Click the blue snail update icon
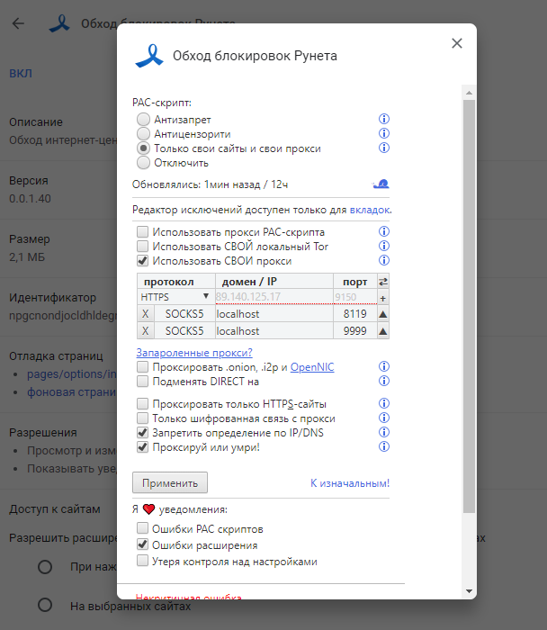This screenshot has width=547, height=630. pyautogui.click(x=381, y=184)
